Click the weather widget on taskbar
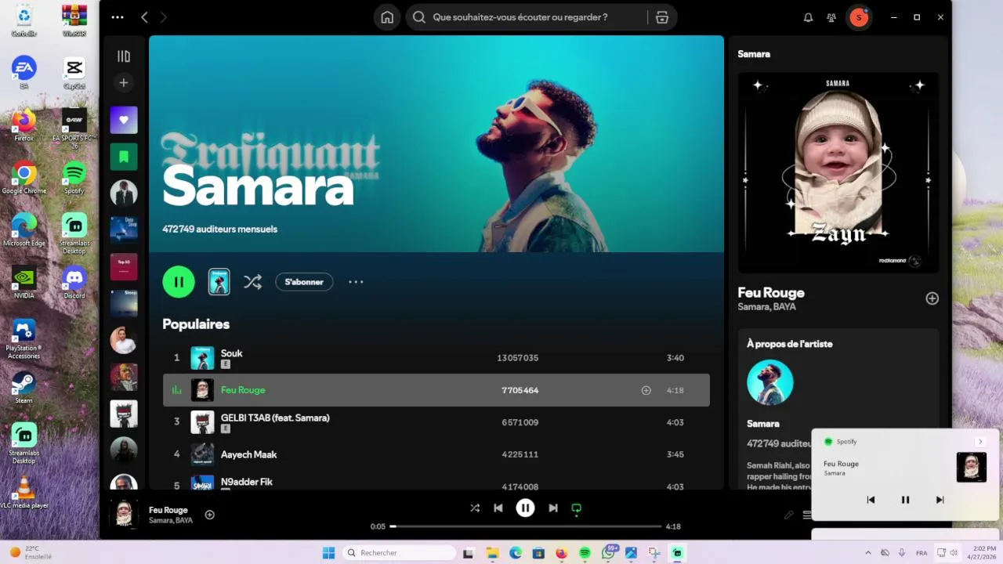This screenshot has height=564, width=1003. pyautogui.click(x=31, y=552)
